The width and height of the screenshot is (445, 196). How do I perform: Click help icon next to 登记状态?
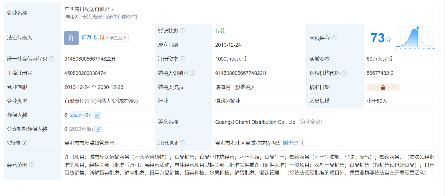(x=182, y=31)
